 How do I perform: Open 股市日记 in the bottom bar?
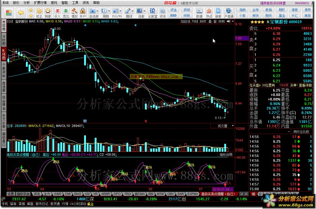(42, 204)
